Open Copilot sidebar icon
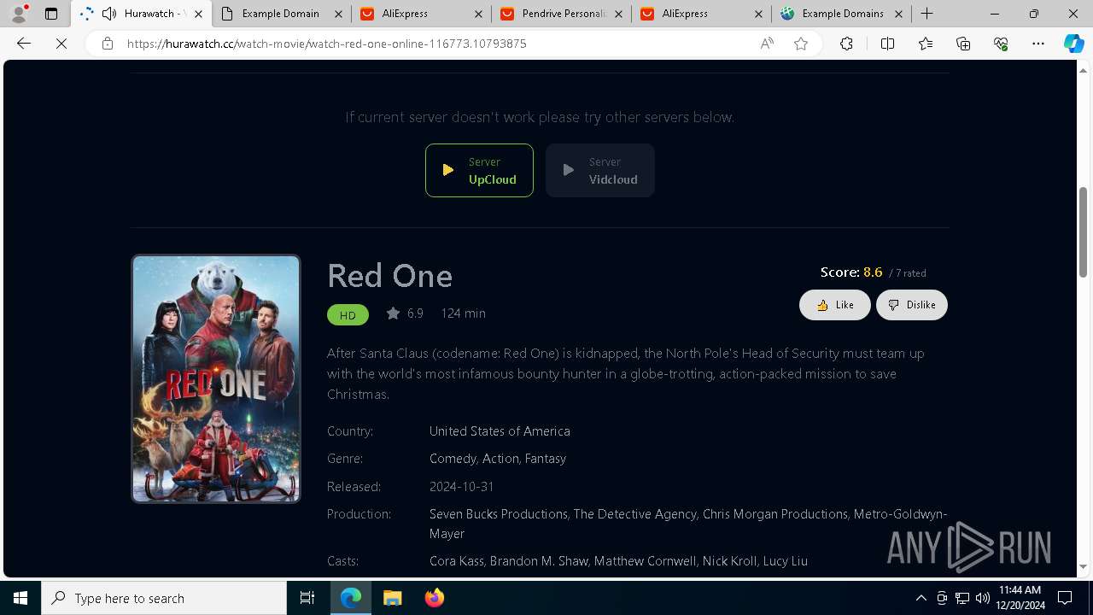The height and width of the screenshot is (615, 1093). (x=1073, y=44)
